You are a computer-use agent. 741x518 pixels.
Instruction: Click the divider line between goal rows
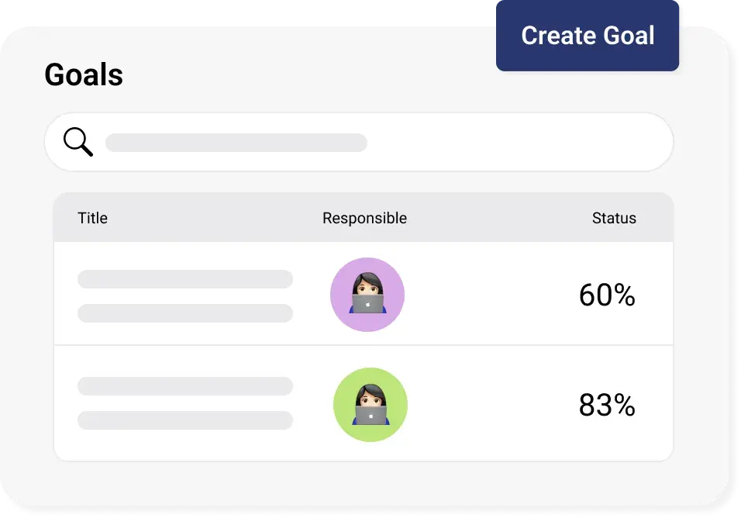[x=465, y=345]
